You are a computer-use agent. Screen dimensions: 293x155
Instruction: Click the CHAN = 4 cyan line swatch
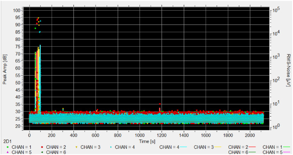point(183,147)
